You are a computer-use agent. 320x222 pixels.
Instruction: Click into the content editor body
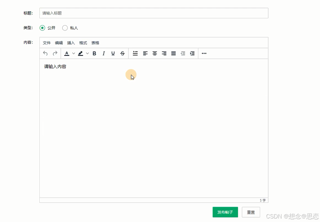(154, 128)
